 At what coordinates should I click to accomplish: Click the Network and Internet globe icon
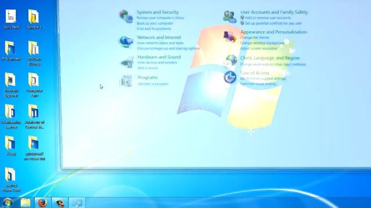126,42
